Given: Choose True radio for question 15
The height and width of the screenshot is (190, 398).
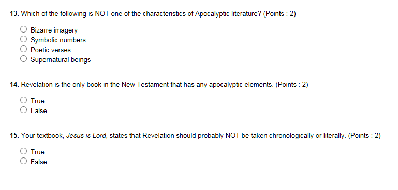Looking at the screenshot, I should point(23,151).
